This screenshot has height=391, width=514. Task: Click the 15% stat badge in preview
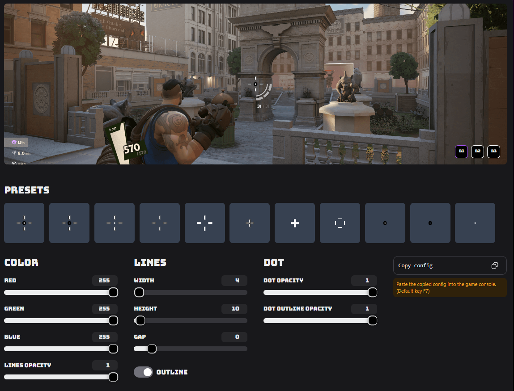16,142
